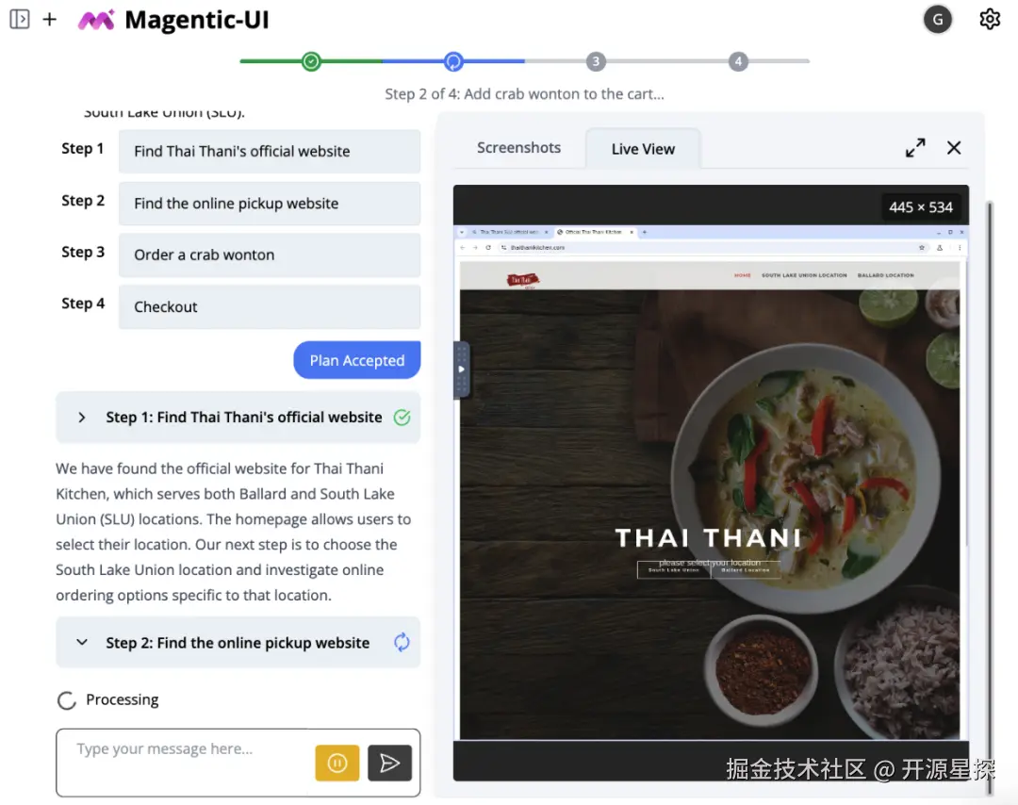Click the Plan Accepted button
The image size is (1018, 805).
[357, 360]
